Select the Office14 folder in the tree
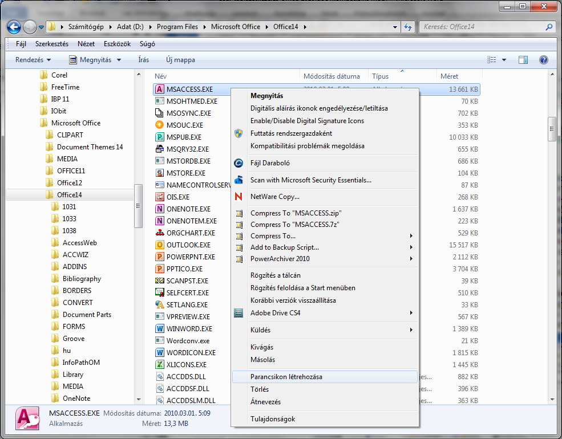This screenshot has width=562, height=439. tap(70, 195)
